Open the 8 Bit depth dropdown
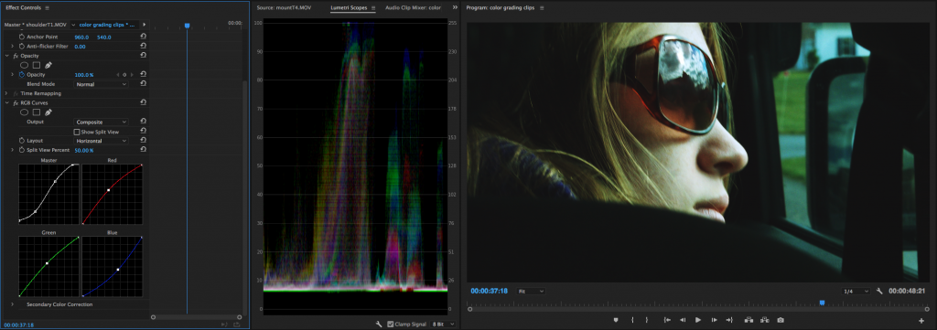Image resolution: width=937 pixels, height=330 pixels. (x=442, y=324)
